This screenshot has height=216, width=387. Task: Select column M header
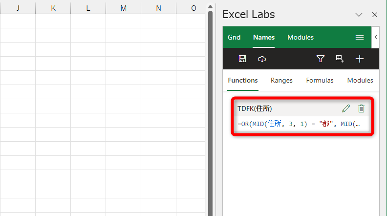point(124,8)
